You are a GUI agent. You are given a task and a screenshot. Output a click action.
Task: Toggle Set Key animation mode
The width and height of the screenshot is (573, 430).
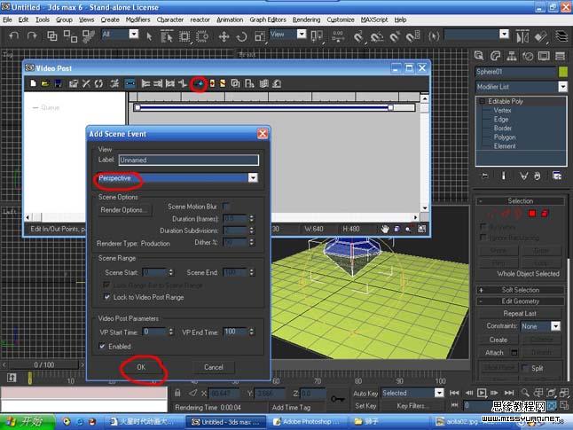365,406
